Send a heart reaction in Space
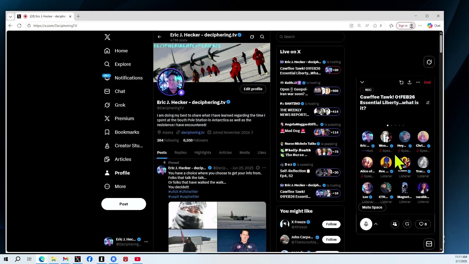The image size is (469, 264). tap(407, 224)
